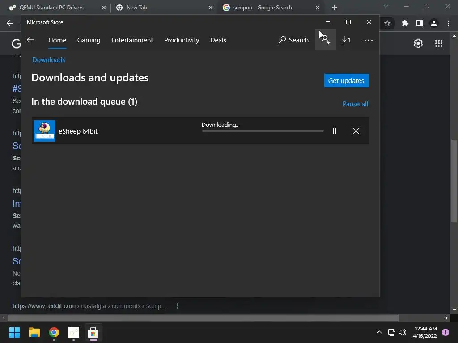Open the Deals tab
Image resolution: width=458 pixels, height=343 pixels.
pos(218,40)
